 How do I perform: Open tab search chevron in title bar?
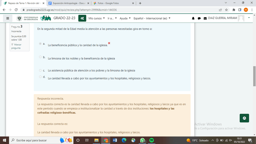(226, 3)
